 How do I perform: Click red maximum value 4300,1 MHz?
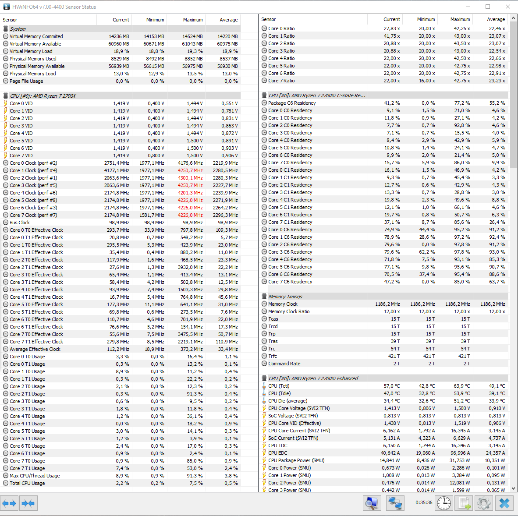pos(190,177)
